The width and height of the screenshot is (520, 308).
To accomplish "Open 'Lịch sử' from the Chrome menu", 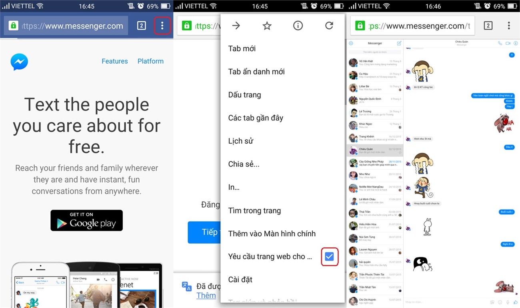I will (240, 141).
